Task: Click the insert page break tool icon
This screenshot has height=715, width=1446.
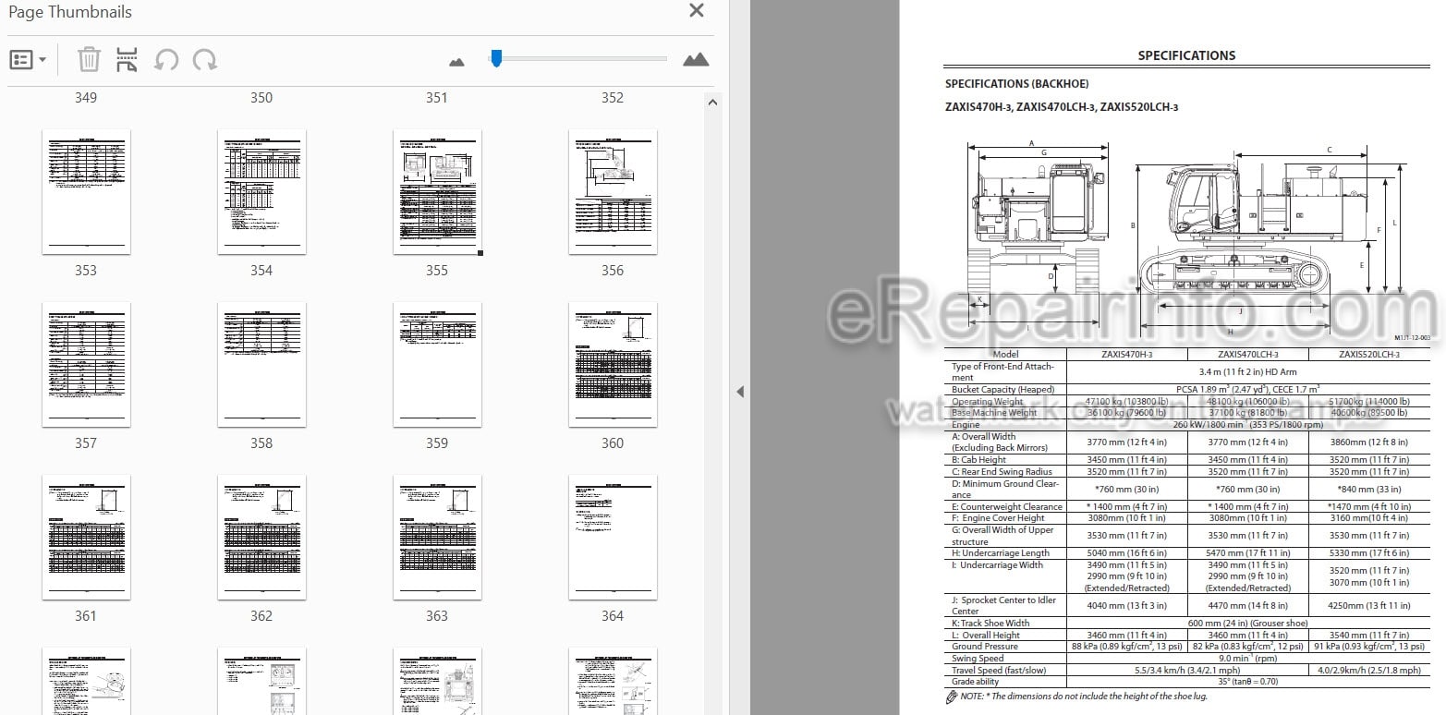Action: point(128,60)
